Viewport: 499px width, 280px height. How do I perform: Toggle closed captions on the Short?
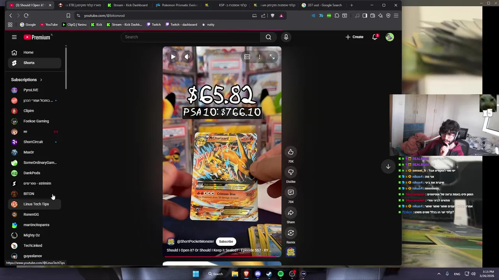pos(247,57)
